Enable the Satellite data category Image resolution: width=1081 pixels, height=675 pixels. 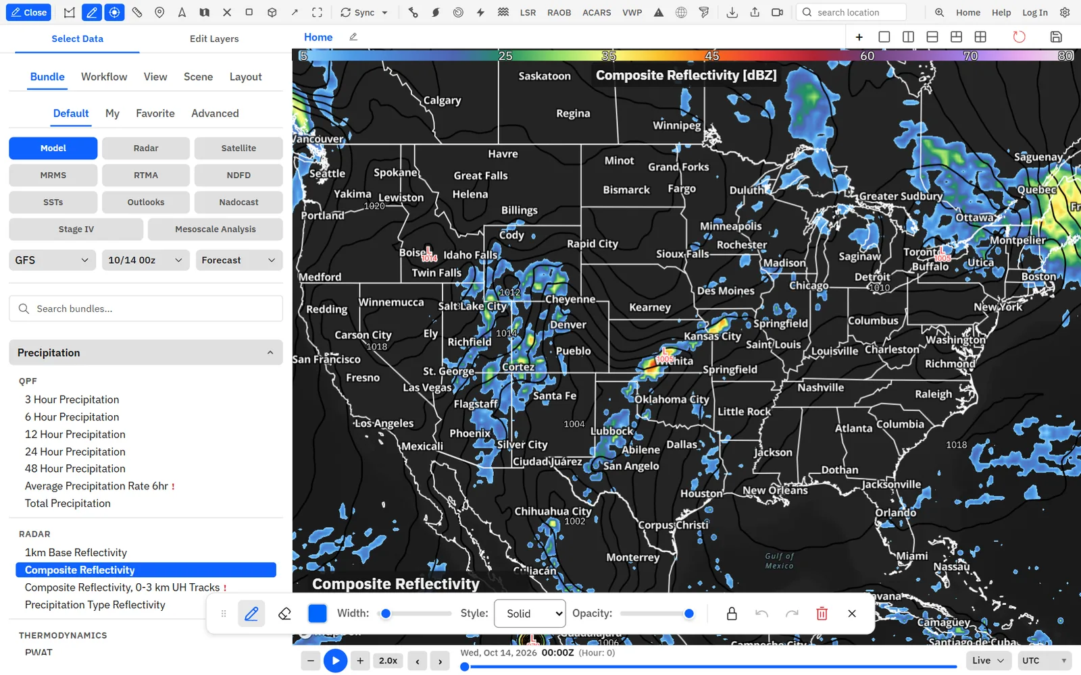(x=238, y=148)
